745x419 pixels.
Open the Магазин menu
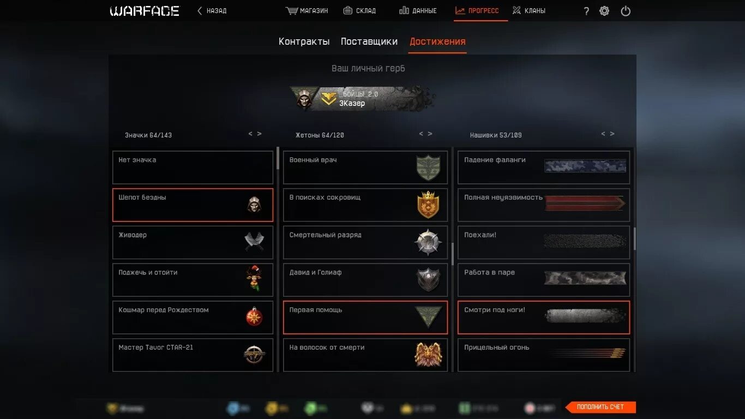(307, 11)
